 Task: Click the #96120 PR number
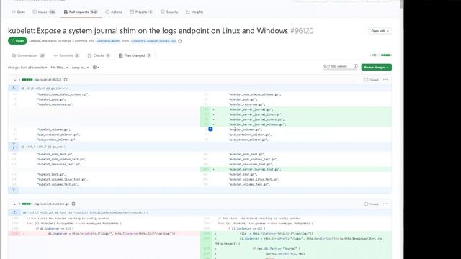tap(302, 31)
